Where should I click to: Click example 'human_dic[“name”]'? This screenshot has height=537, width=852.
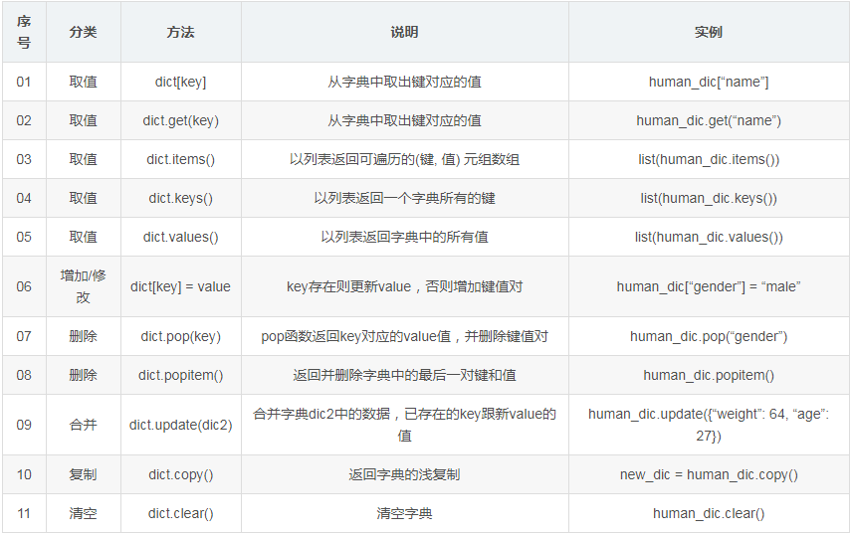click(x=709, y=82)
